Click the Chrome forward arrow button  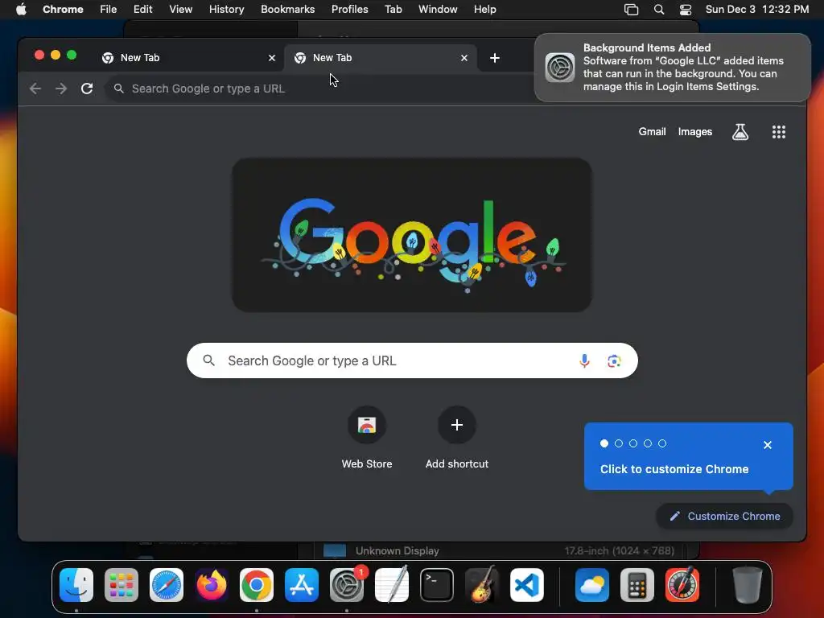click(61, 89)
